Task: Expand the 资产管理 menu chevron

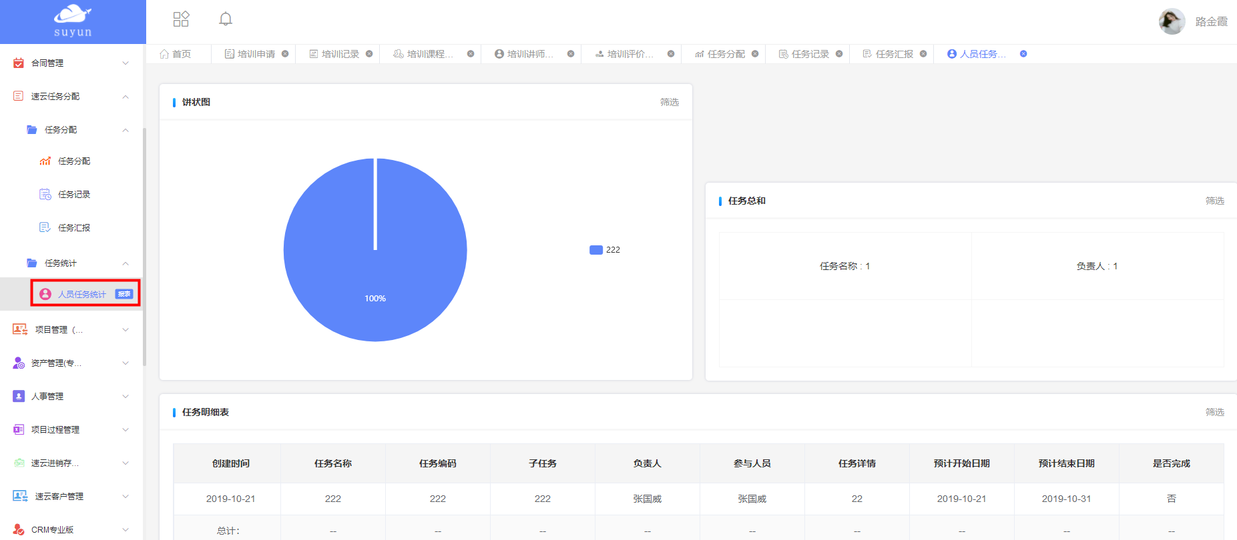Action: (x=126, y=363)
